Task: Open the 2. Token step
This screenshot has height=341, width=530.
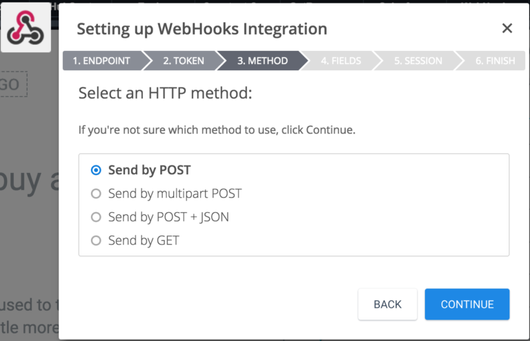Action: click(184, 61)
